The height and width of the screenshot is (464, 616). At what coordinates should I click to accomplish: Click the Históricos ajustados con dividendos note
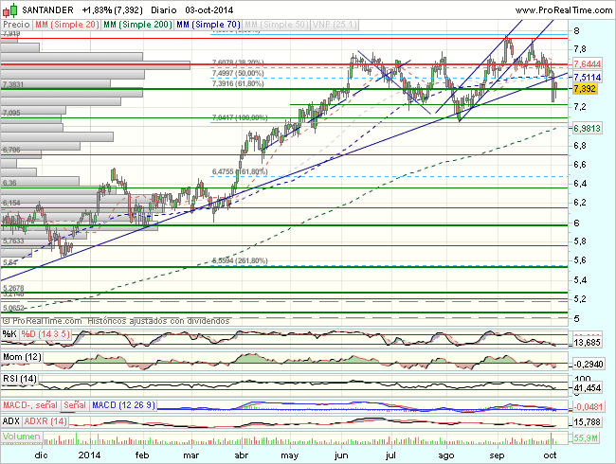click(x=158, y=321)
